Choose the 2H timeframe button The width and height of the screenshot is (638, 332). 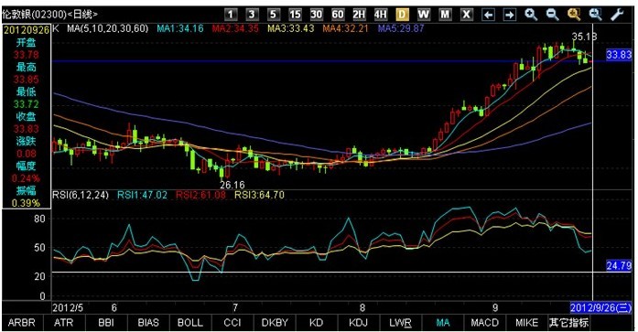click(359, 15)
